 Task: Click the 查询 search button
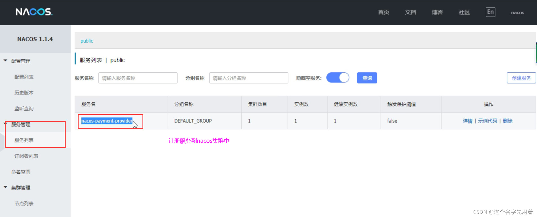pos(367,78)
